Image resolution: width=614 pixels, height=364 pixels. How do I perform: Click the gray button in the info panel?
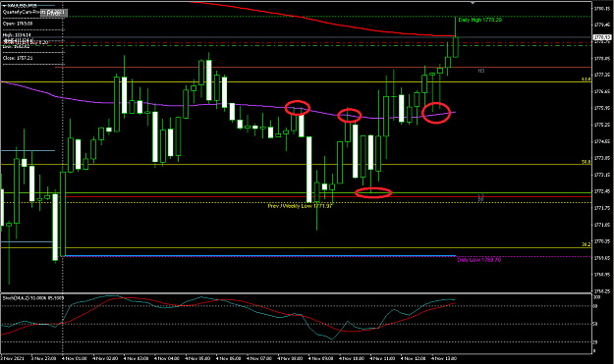pos(54,13)
